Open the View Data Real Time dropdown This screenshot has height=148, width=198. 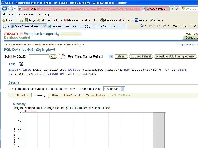click(90, 56)
